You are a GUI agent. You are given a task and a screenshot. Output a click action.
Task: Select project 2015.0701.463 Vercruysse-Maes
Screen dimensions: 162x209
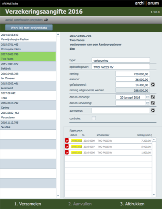28,47
